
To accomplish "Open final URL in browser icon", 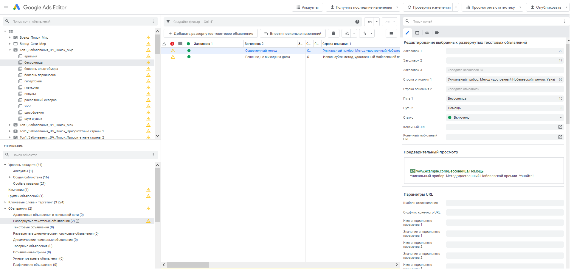I will [x=560, y=127].
